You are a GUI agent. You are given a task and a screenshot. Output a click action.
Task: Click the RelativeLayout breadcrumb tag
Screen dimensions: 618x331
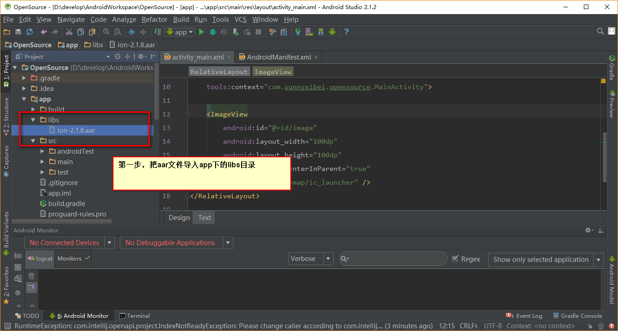coord(219,72)
